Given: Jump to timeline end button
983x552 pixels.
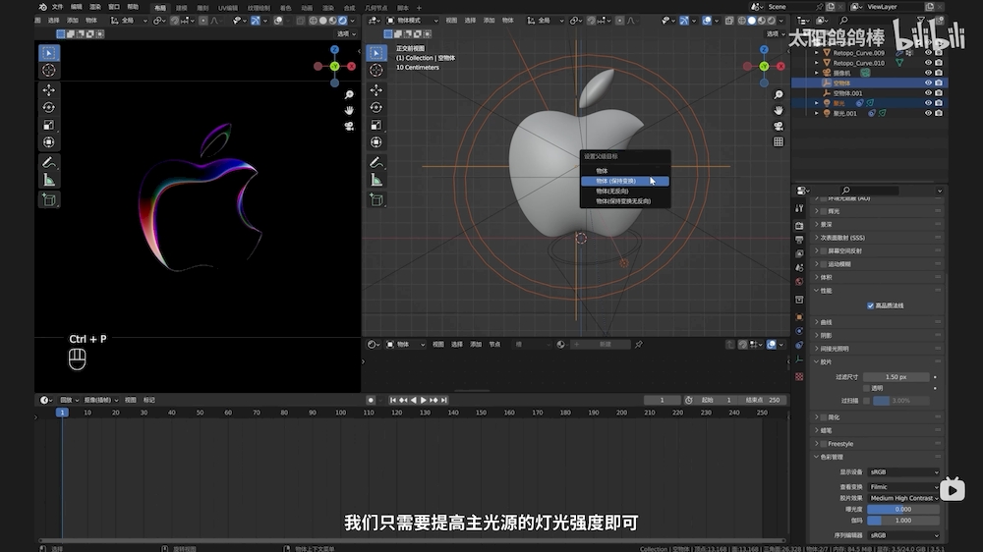Looking at the screenshot, I should (444, 400).
